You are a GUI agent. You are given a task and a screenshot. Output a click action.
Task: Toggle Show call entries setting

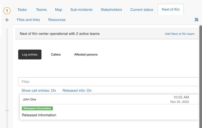click(x=38, y=90)
